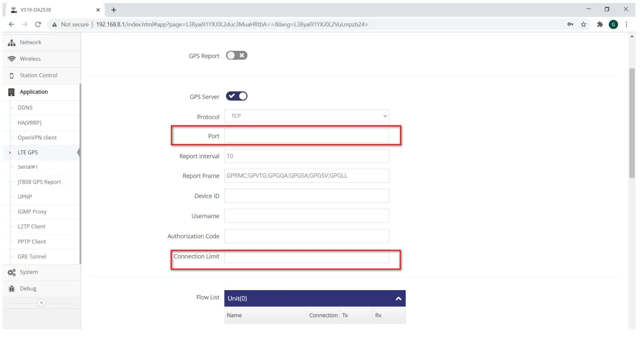Reload the page

click(38, 24)
